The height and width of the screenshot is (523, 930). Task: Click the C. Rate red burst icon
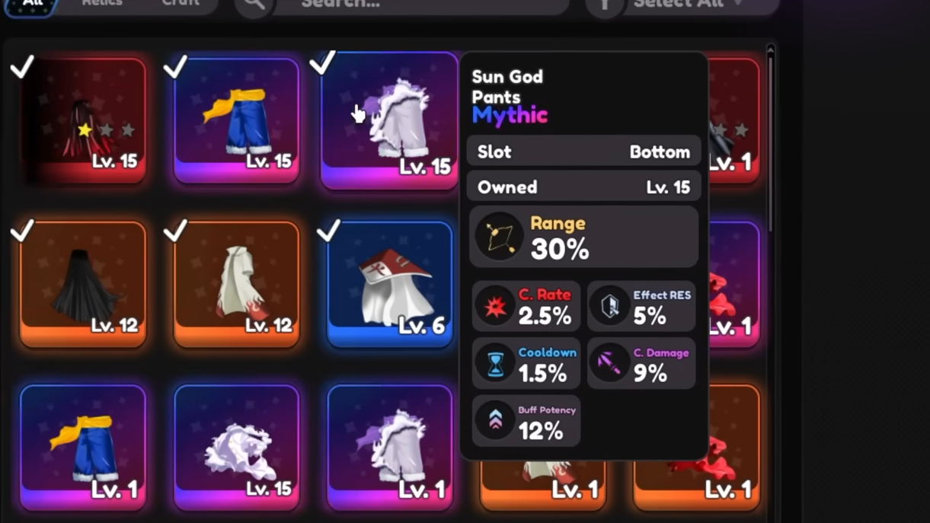495,306
